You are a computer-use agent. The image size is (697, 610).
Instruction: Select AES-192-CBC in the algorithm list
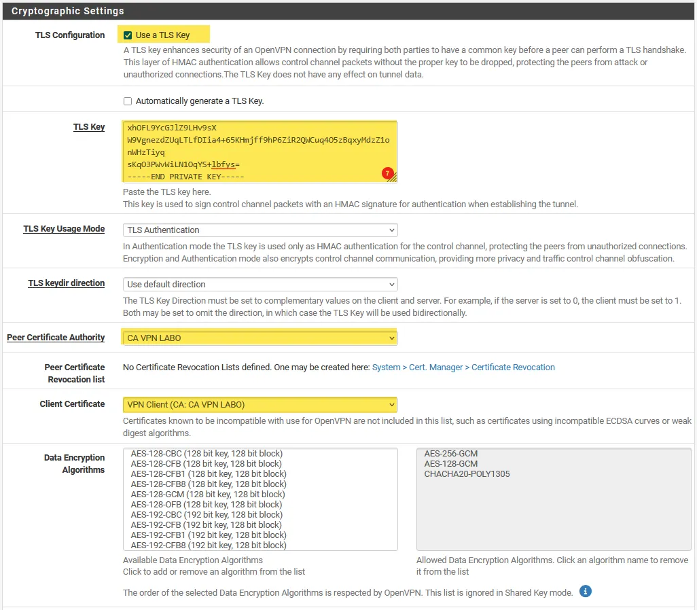click(207, 515)
